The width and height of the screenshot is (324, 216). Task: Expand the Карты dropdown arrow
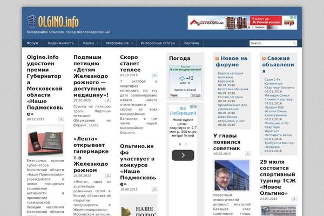point(98,43)
